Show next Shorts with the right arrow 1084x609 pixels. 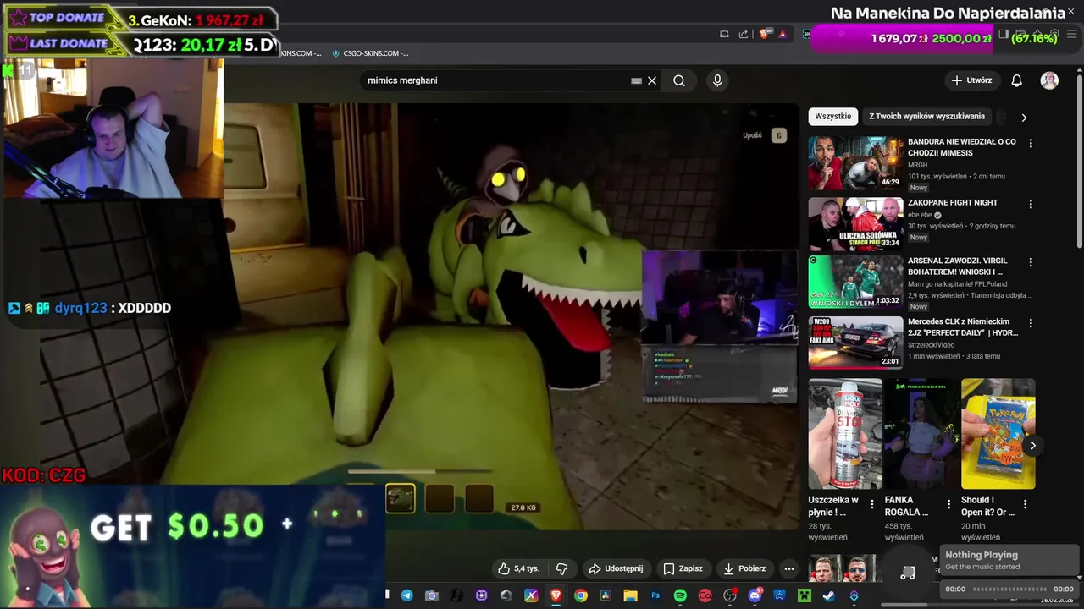pos(1032,445)
